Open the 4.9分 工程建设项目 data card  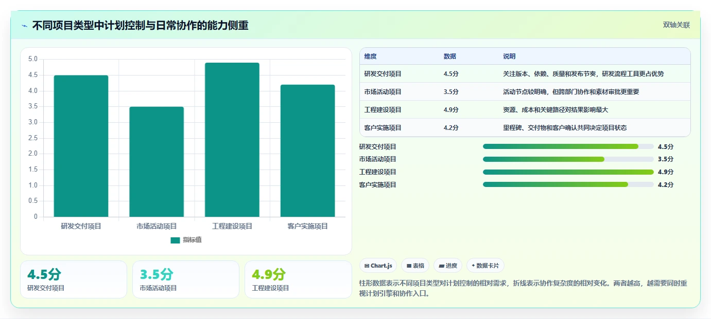coord(298,279)
